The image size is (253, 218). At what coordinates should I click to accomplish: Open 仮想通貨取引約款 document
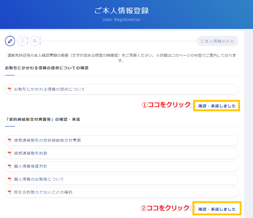(x=122, y=154)
